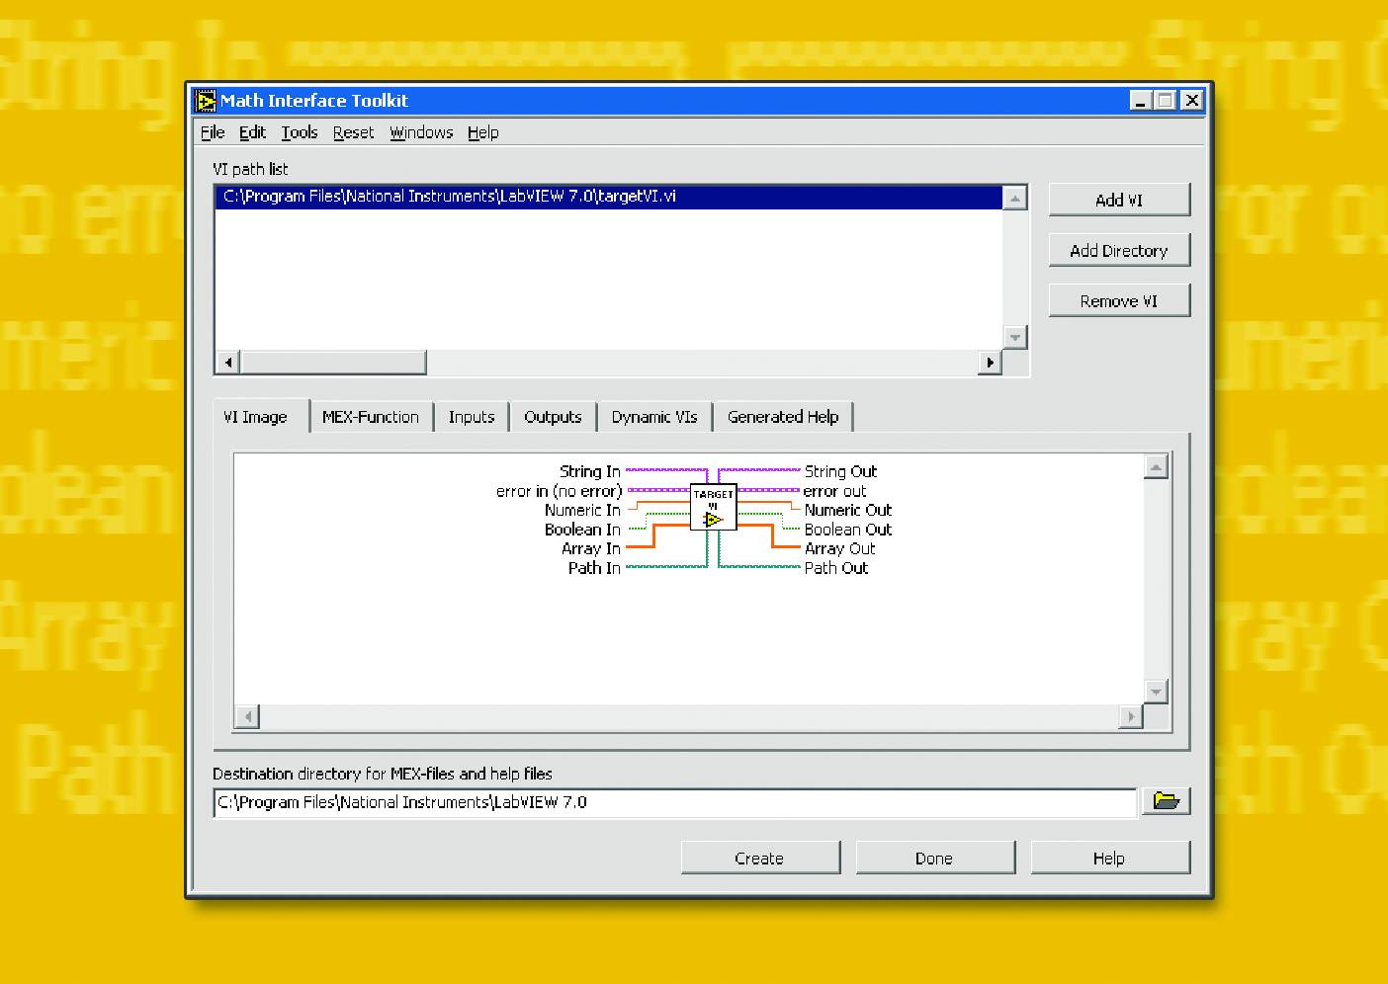Screen dimensions: 1388x984
Task: Open the Reset menu
Action: (353, 132)
